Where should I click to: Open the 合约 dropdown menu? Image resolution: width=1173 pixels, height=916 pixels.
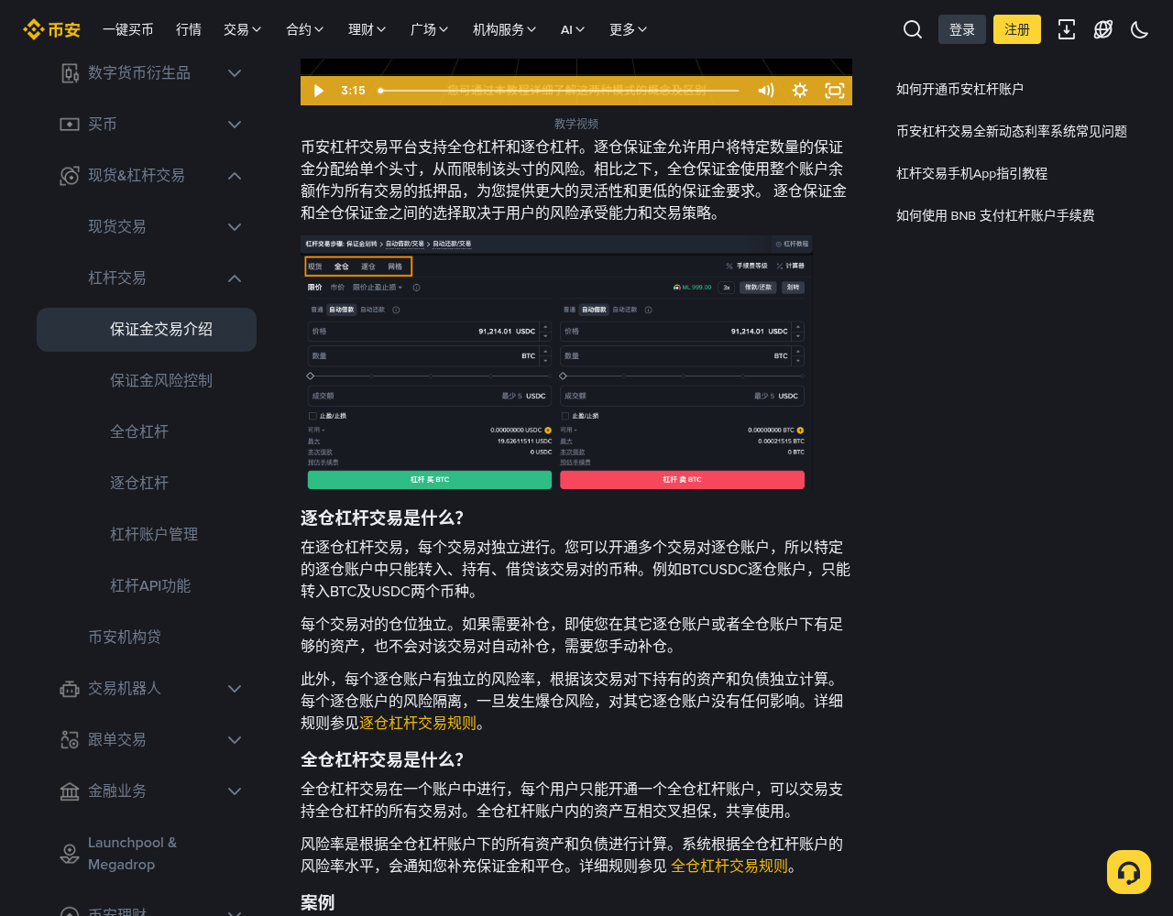coord(305,29)
